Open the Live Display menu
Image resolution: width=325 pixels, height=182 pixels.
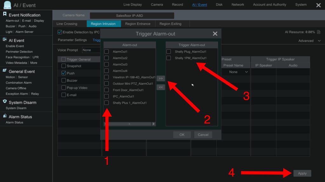click(x=133, y=4)
